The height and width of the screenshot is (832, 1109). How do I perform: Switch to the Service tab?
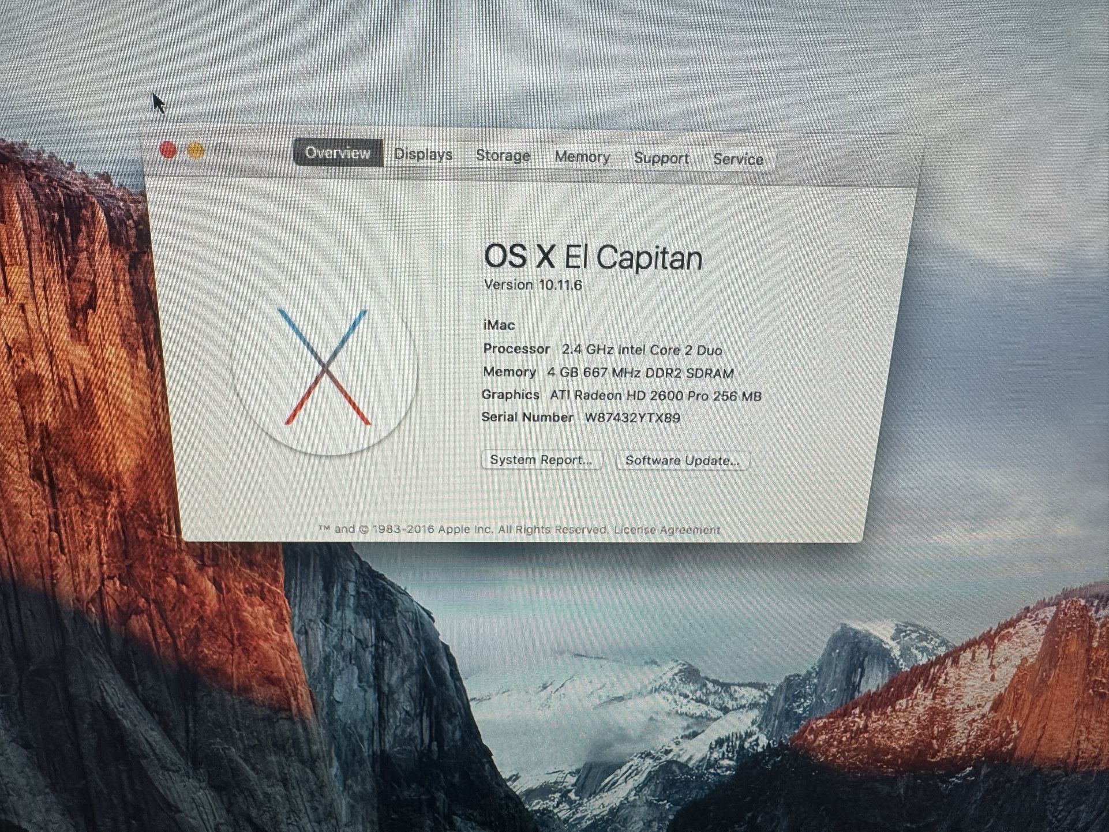(738, 159)
